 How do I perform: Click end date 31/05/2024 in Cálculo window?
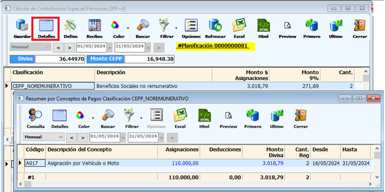coord(130,47)
